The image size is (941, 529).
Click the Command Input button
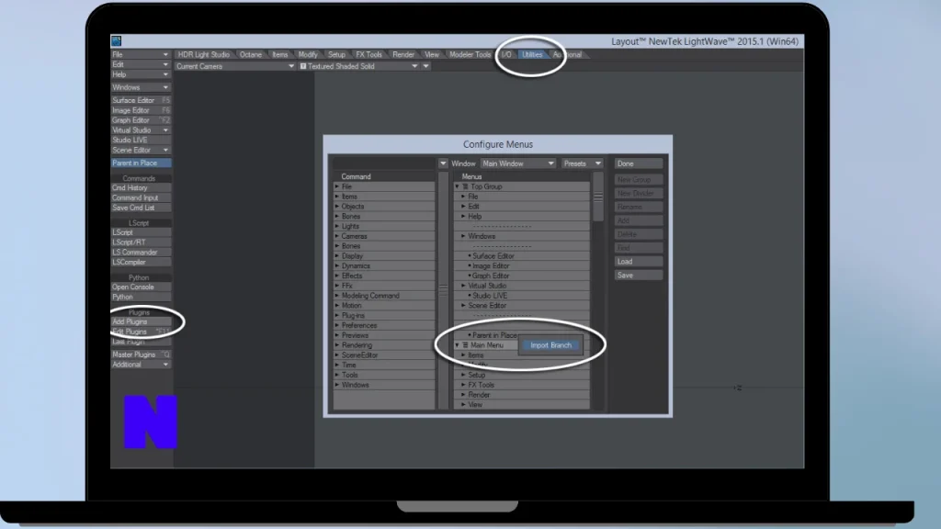(x=141, y=198)
